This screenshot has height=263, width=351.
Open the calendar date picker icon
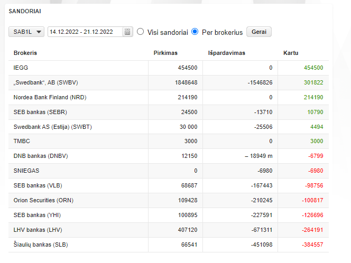pos(127,32)
